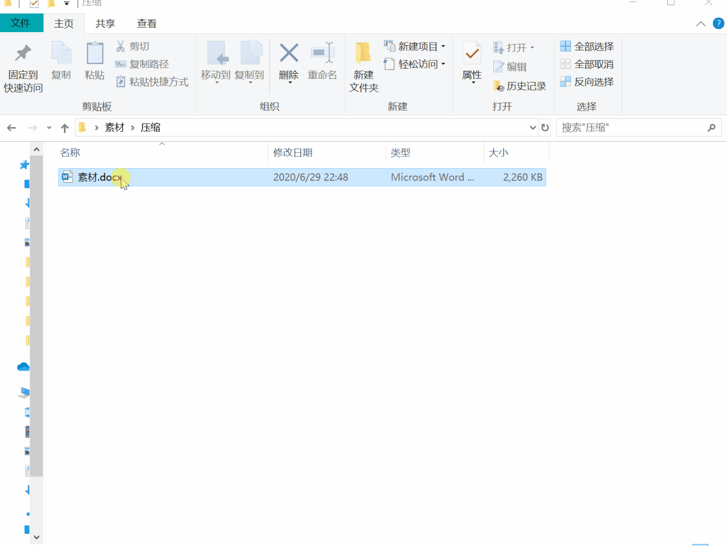Switch to the 查看 view tab
This screenshot has width=727, height=546.
click(147, 23)
